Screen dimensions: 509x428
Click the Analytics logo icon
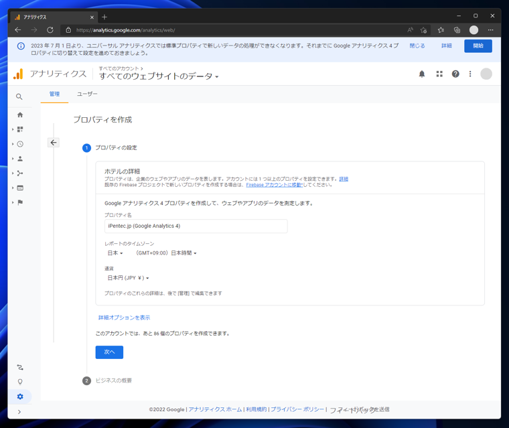point(18,74)
